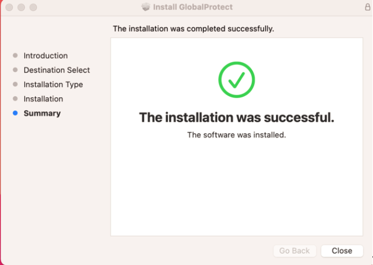Click "The installation was successful." heading
This screenshot has height=265, width=373.
coord(237,118)
